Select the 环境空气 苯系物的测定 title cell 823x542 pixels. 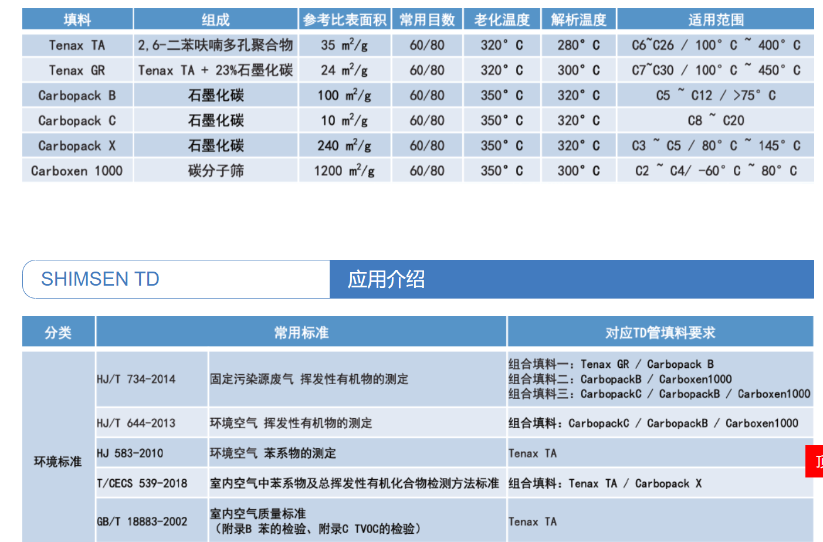(x=273, y=453)
